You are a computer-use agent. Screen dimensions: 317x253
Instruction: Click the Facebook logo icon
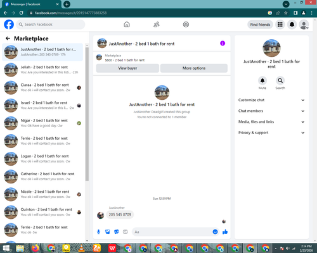coord(9,25)
